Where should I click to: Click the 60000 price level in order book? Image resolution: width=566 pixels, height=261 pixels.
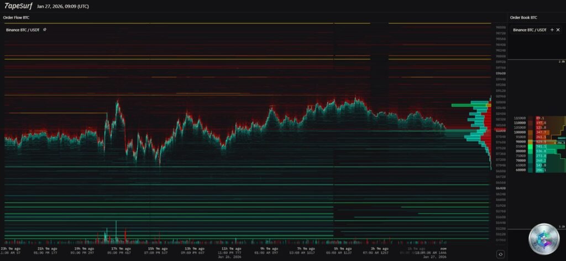[x=520, y=170]
